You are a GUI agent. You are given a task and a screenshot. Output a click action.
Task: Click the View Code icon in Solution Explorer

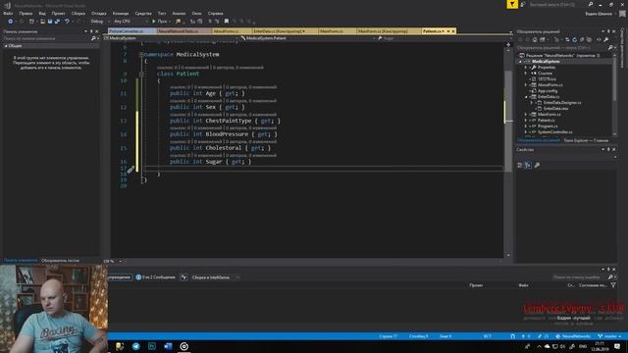click(599, 39)
